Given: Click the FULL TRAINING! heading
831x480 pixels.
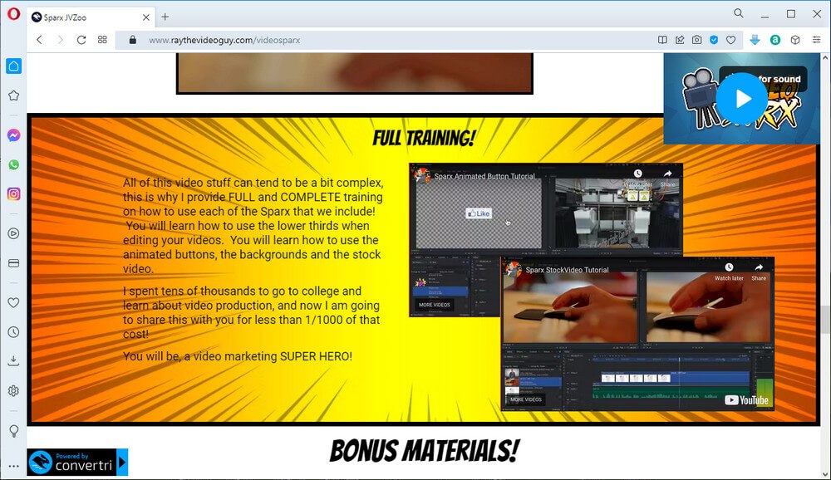Looking at the screenshot, I should pyautogui.click(x=424, y=139).
